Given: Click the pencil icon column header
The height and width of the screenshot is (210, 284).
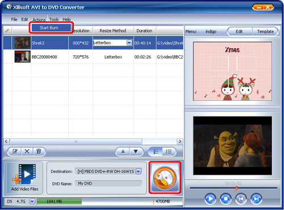Looking at the screenshot, I should click(x=7, y=31).
